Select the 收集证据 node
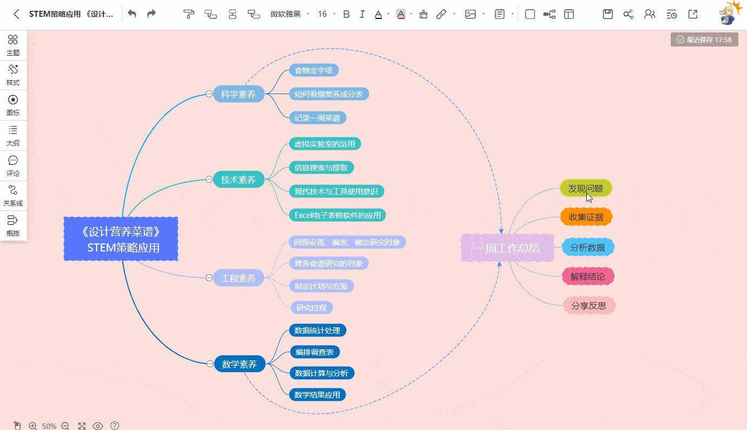This screenshot has height=430, width=747. pyautogui.click(x=586, y=217)
